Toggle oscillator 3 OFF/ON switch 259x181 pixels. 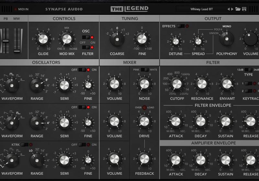(x=82, y=144)
